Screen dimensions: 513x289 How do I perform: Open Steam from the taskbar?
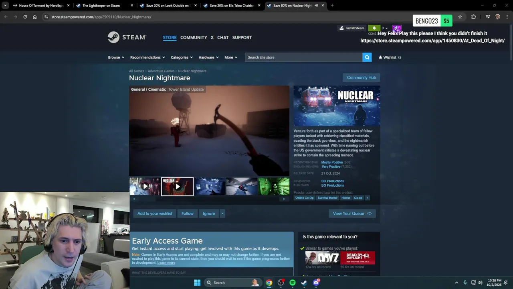point(304,283)
